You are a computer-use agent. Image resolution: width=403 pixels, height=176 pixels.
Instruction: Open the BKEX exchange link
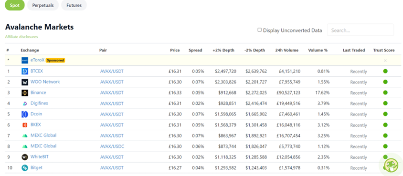tap(36, 124)
